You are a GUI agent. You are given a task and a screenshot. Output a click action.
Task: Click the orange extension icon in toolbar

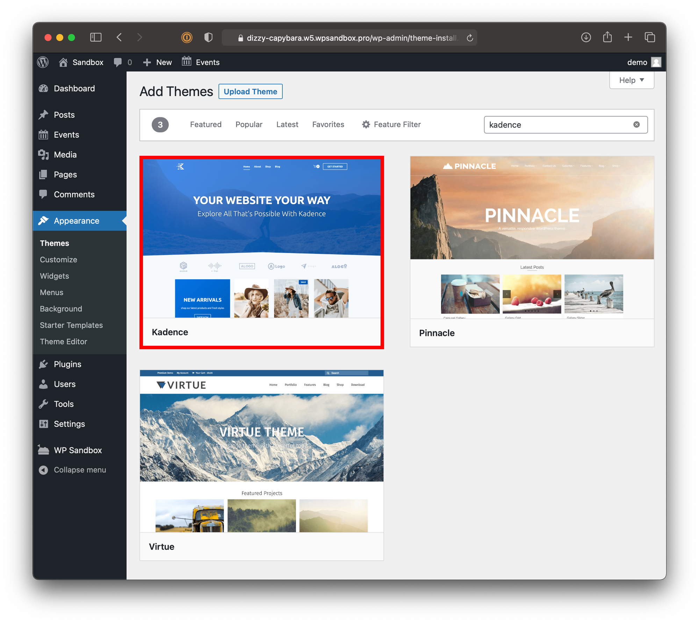pyautogui.click(x=187, y=37)
